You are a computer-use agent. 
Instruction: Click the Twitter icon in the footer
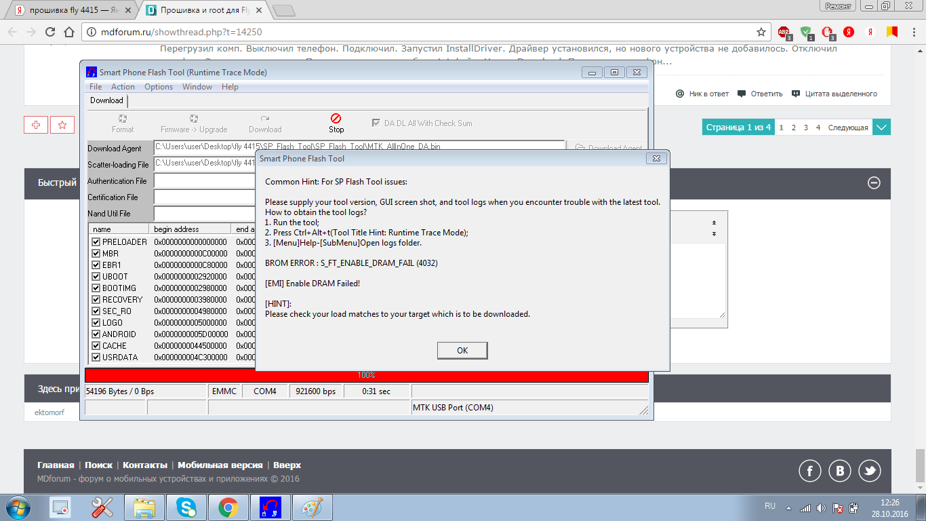pos(869,471)
